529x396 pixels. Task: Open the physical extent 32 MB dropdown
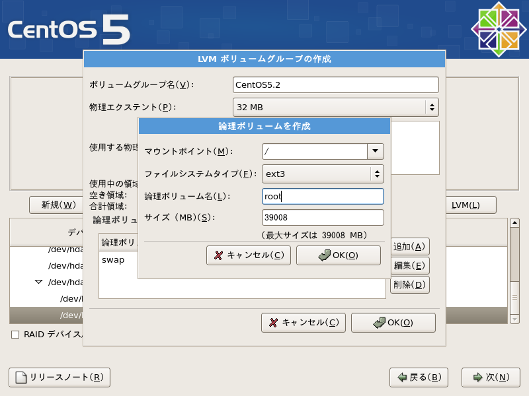(336, 107)
